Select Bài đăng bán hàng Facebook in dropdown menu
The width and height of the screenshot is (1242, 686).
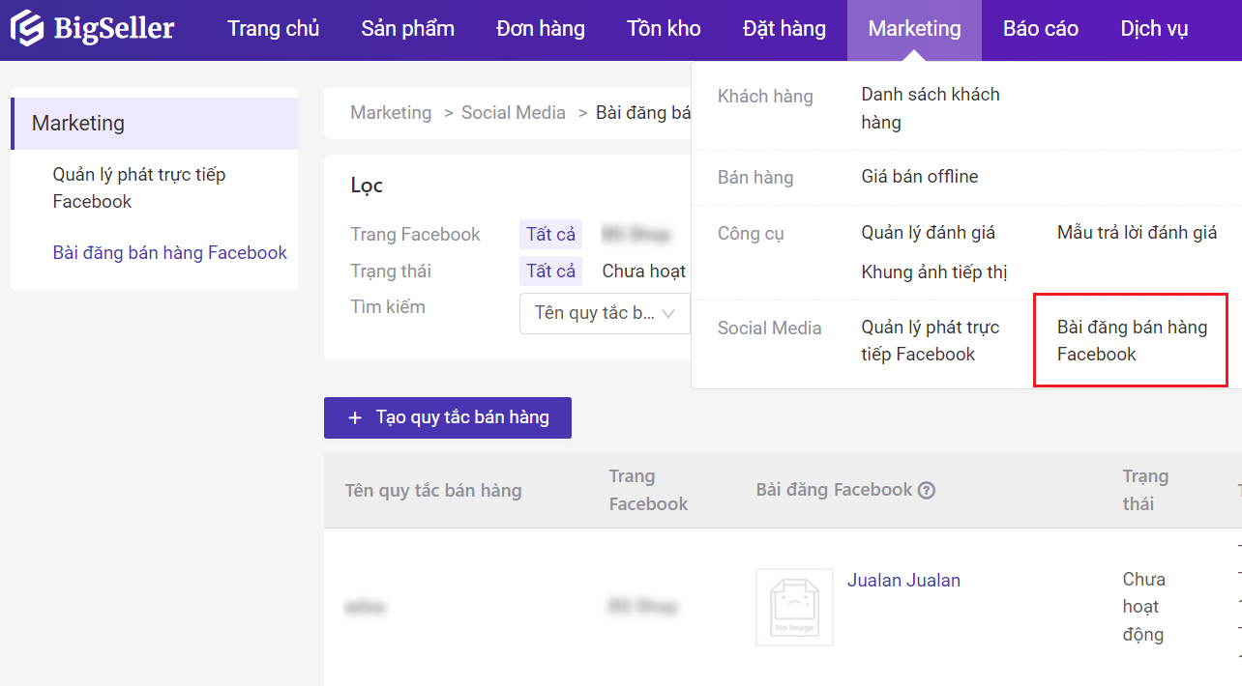(x=1132, y=341)
